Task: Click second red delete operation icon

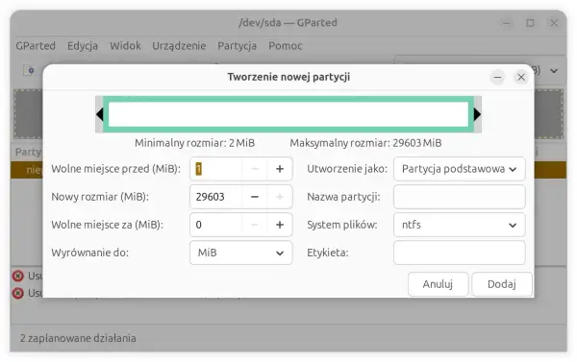Action: 17,293
